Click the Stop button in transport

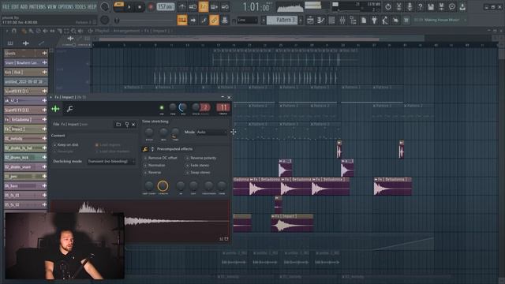140,7
